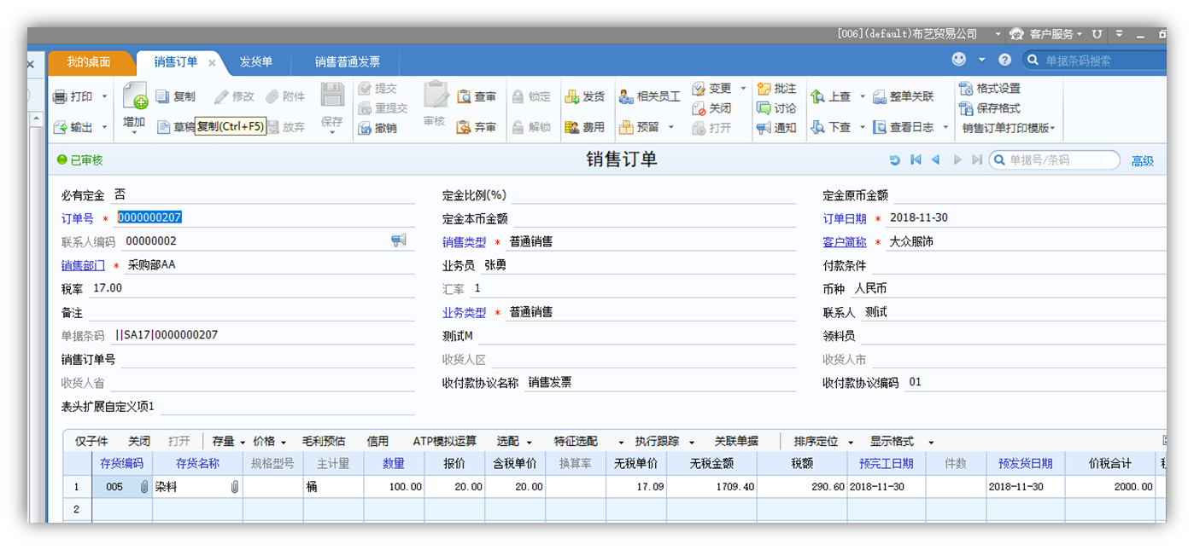The image size is (1194, 550).
Task: Click the 保存格式 (save format) icon
Action: click(x=966, y=108)
